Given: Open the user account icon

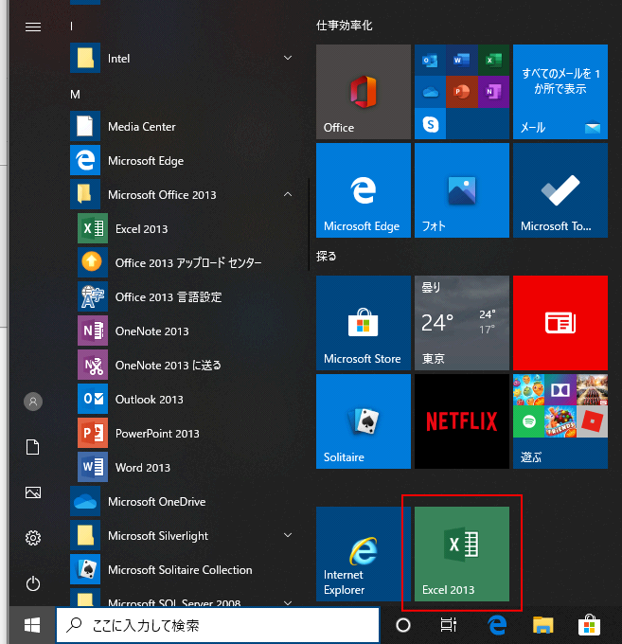Looking at the screenshot, I should click(x=33, y=402).
